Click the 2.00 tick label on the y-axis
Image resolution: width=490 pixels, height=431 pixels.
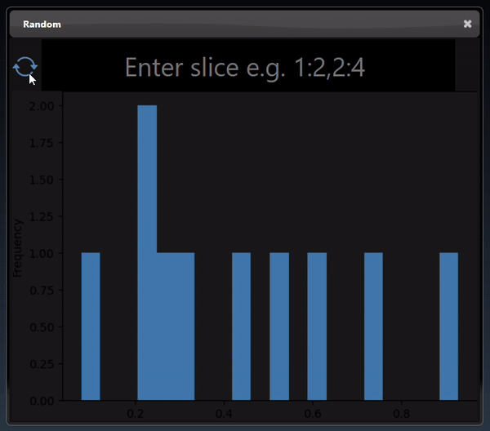click(42, 106)
